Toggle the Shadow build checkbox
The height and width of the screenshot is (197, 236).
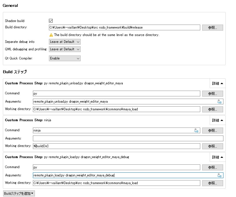pos(51,21)
